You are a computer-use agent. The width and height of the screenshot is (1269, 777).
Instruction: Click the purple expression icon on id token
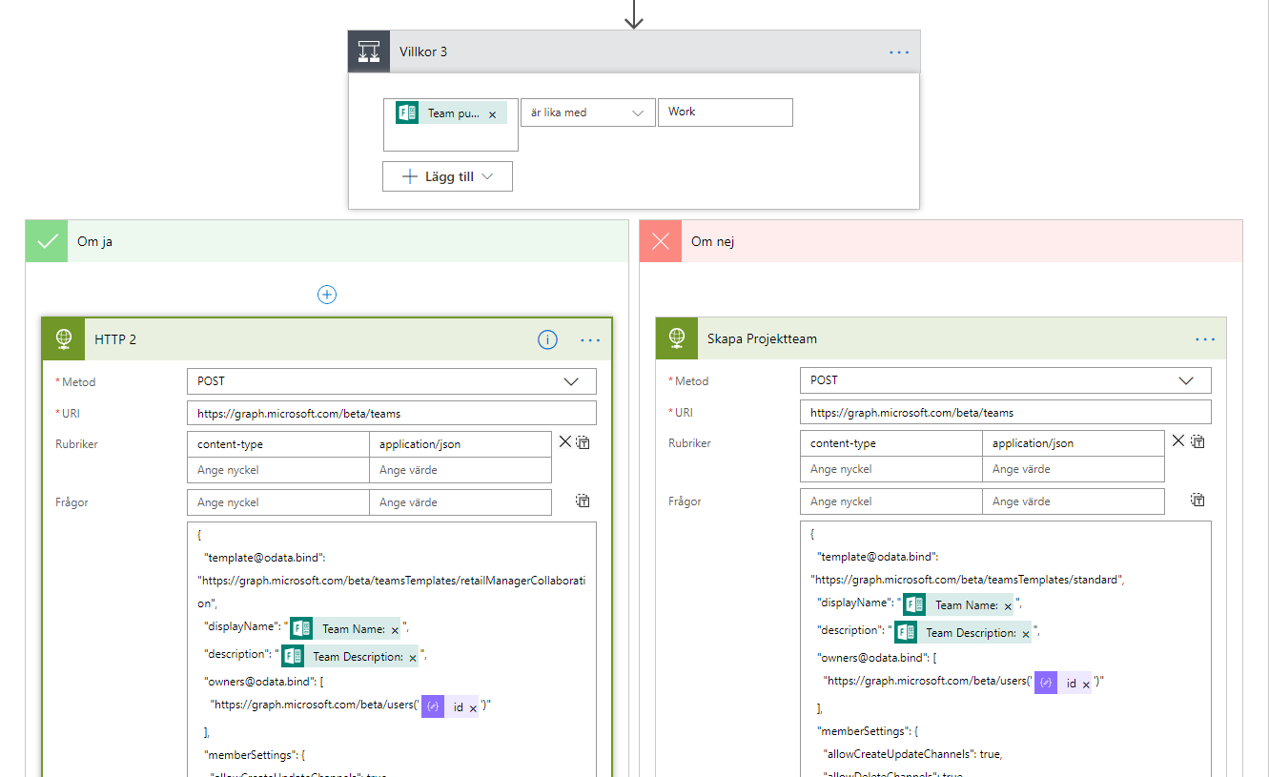pyautogui.click(x=432, y=706)
